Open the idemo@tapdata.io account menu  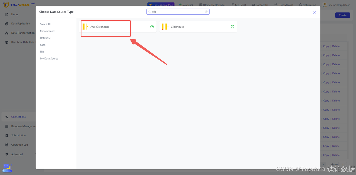pos(337,5)
